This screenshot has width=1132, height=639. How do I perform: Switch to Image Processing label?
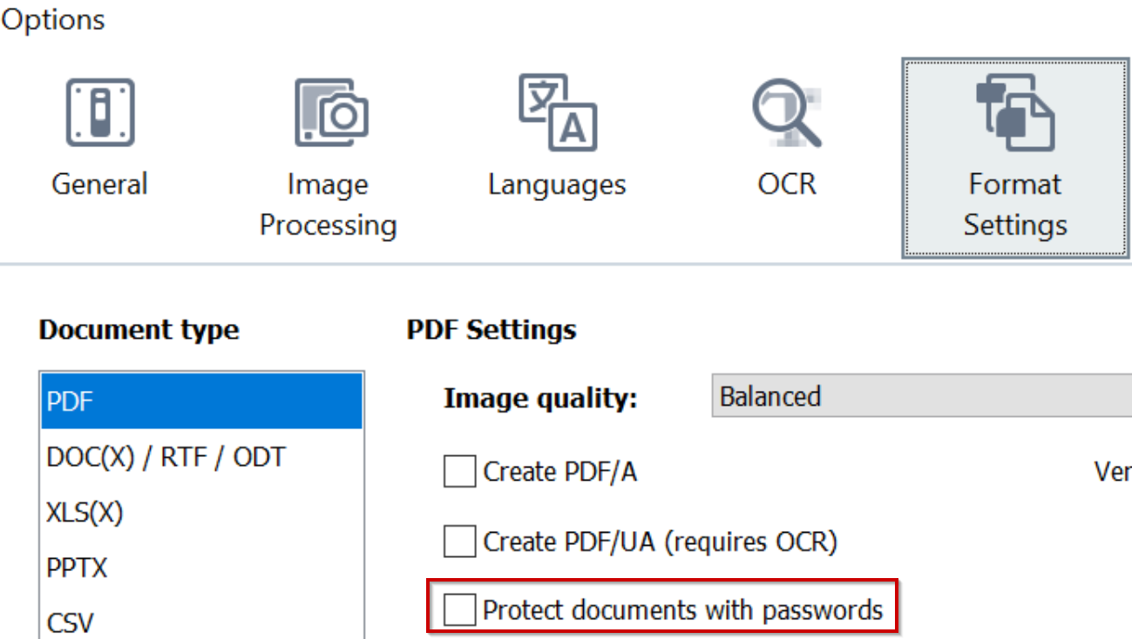(329, 205)
